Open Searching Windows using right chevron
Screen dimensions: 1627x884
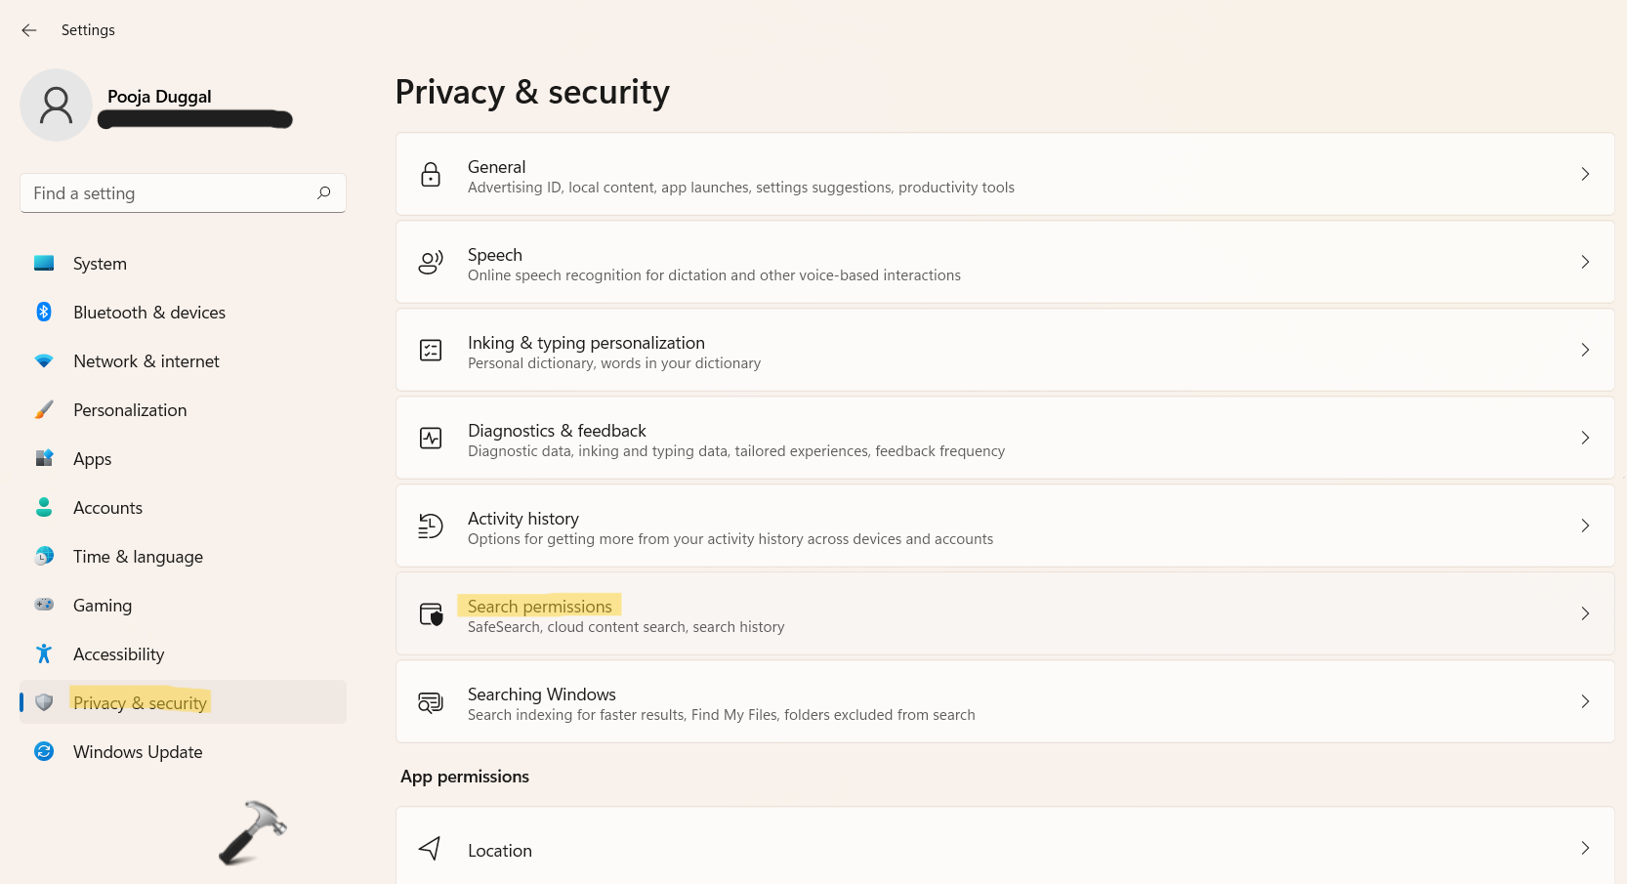pyautogui.click(x=1585, y=701)
